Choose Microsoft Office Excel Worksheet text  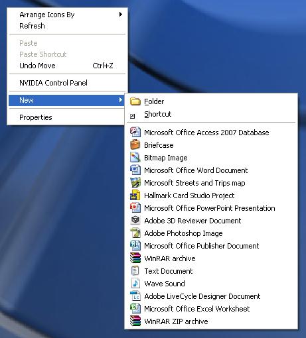(196, 309)
